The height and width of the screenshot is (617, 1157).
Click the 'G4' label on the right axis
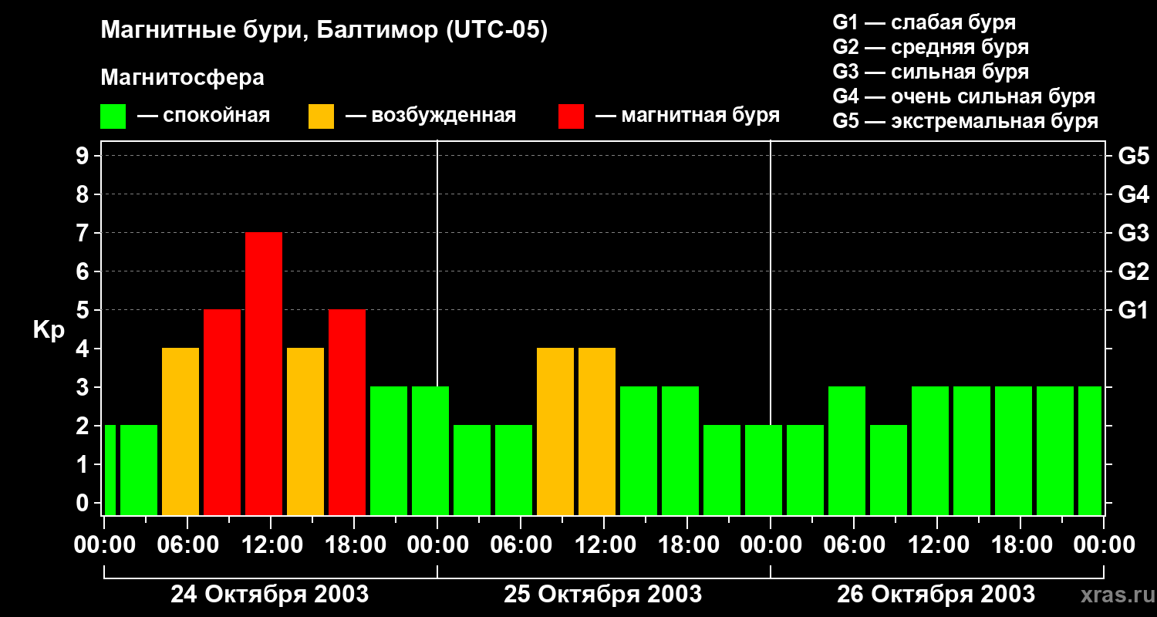[1133, 194]
